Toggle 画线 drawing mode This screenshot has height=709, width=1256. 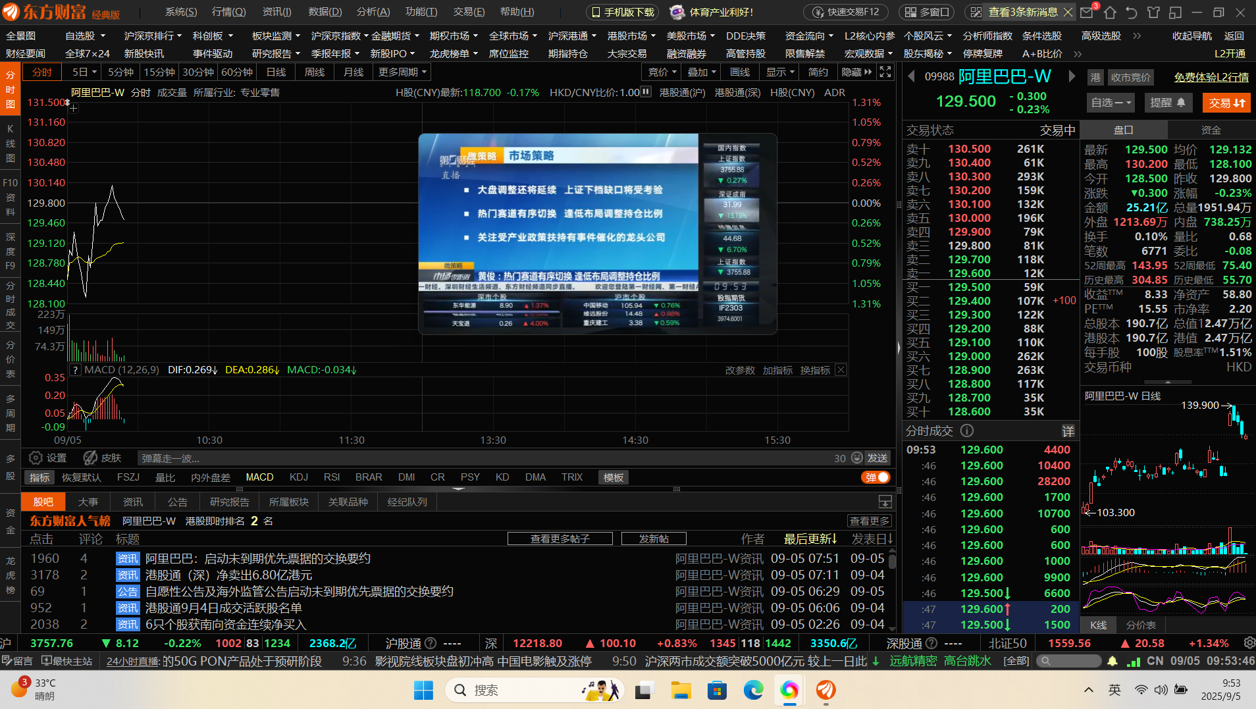point(740,72)
